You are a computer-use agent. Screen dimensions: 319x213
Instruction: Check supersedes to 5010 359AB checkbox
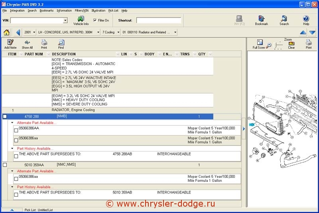click(16, 195)
